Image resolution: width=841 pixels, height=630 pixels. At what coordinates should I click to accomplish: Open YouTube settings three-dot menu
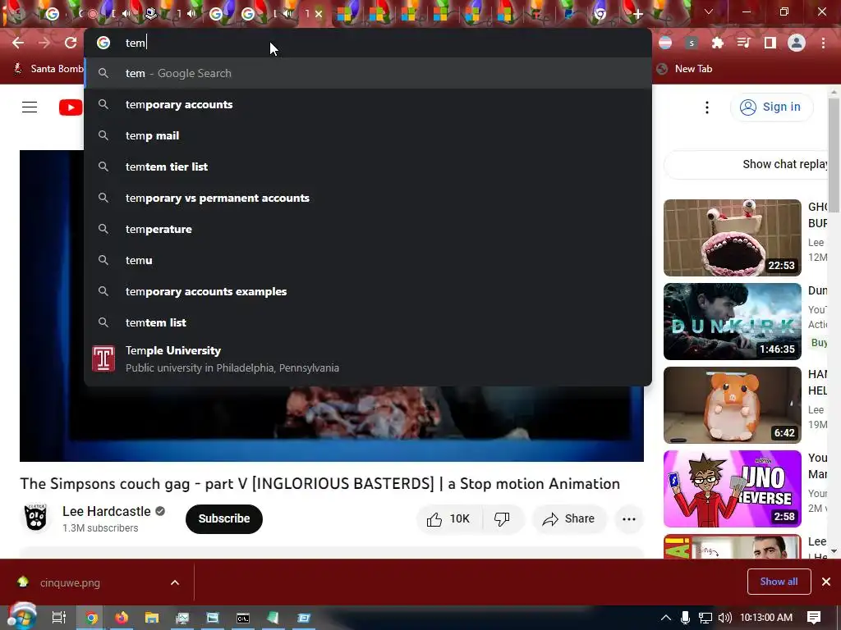tap(707, 107)
